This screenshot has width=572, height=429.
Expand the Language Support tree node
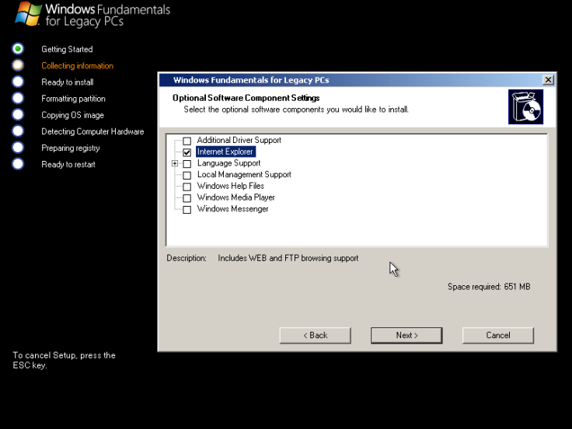175,164
